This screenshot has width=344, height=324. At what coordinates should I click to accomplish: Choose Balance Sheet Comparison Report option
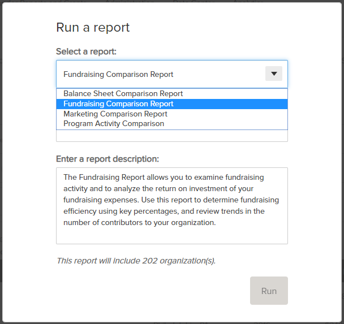[123, 94]
